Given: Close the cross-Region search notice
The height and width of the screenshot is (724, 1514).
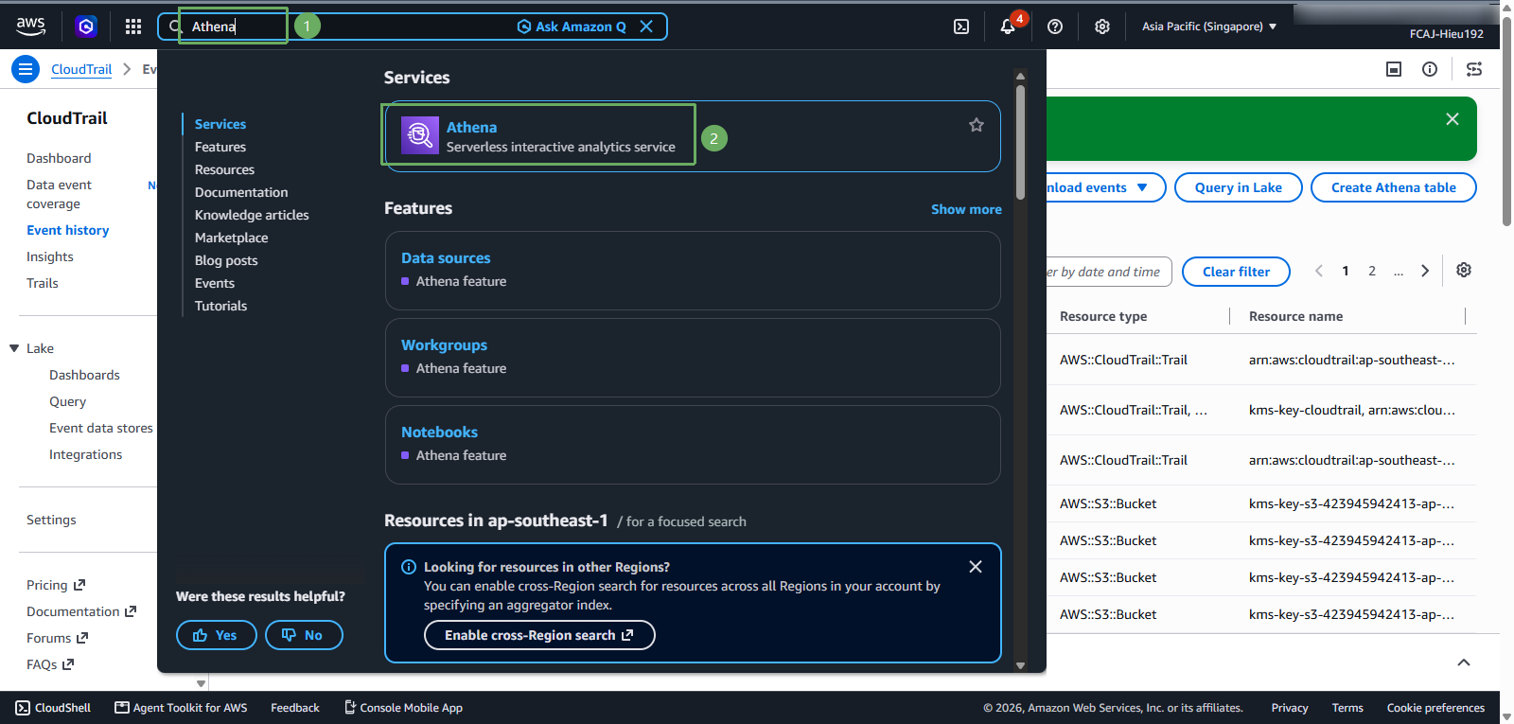Looking at the screenshot, I should [976, 567].
